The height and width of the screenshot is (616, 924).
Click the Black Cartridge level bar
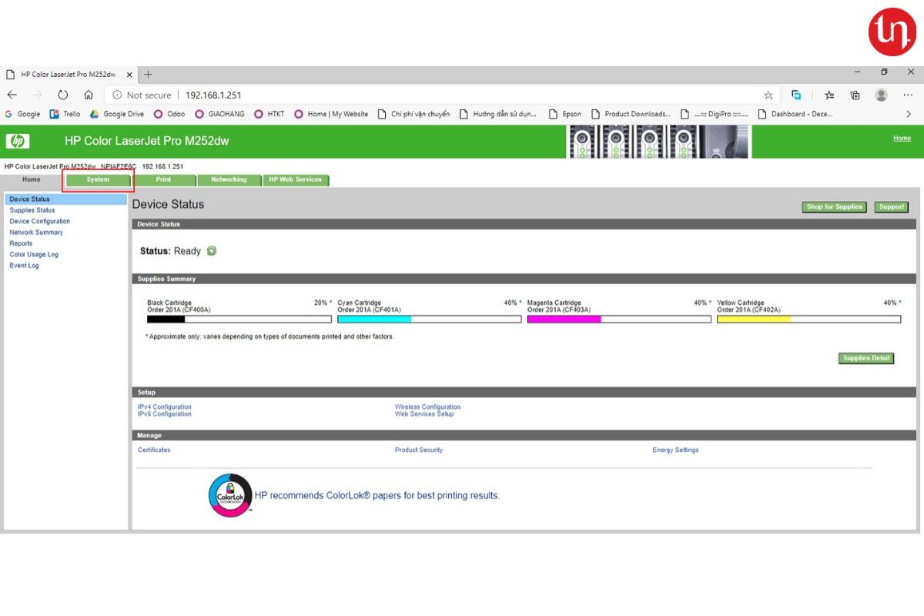(239, 319)
